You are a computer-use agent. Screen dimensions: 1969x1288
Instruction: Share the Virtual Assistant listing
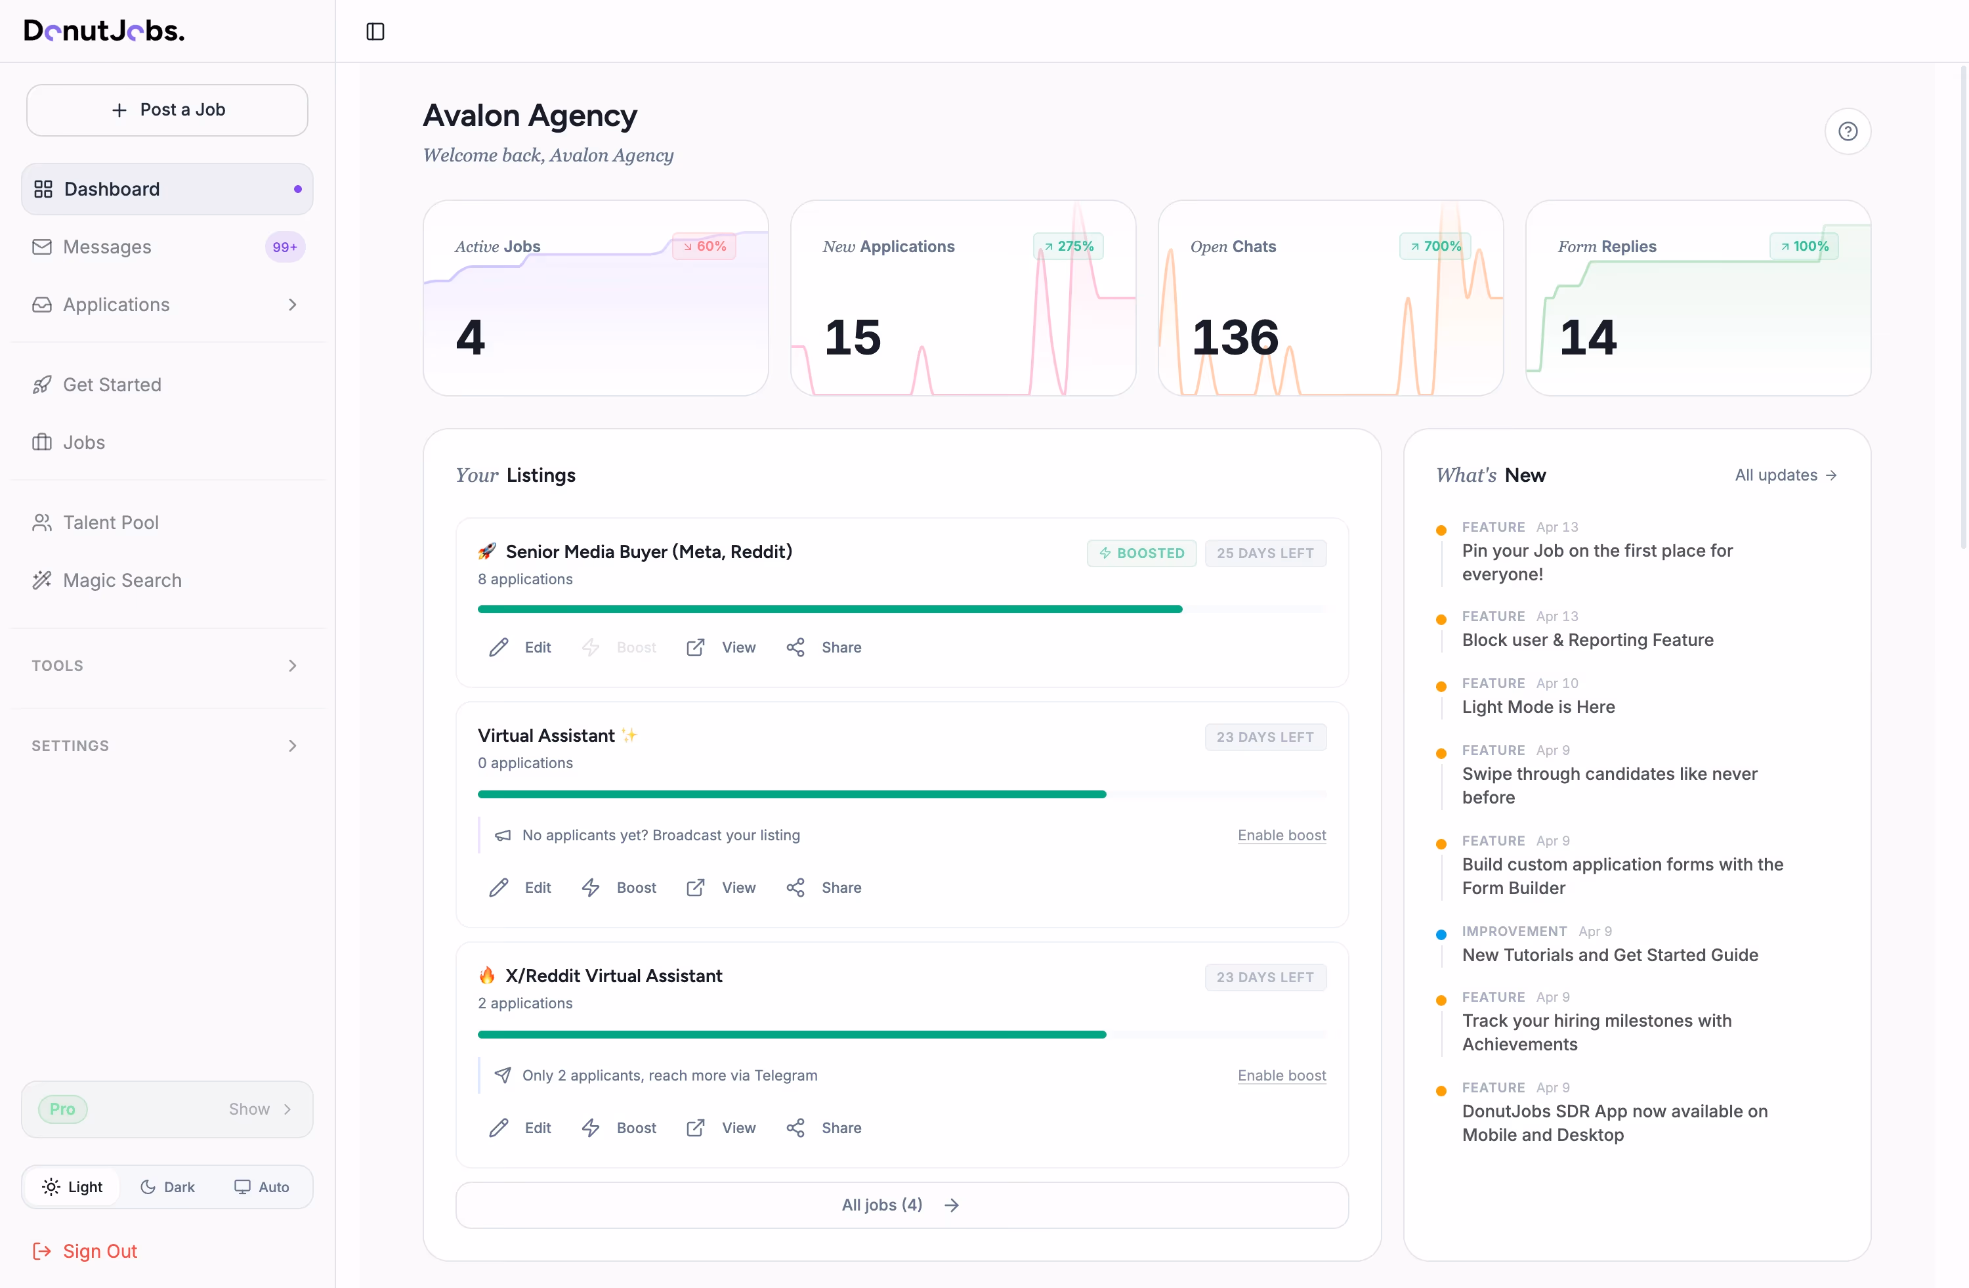pos(823,887)
